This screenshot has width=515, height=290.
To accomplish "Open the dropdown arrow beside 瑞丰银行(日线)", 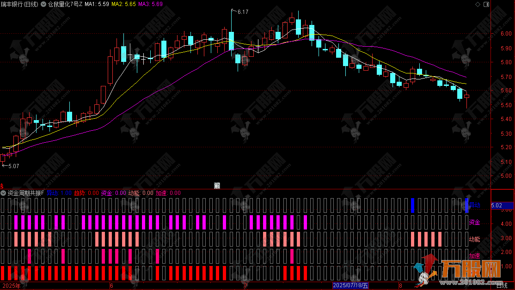I will [x=43, y=4].
